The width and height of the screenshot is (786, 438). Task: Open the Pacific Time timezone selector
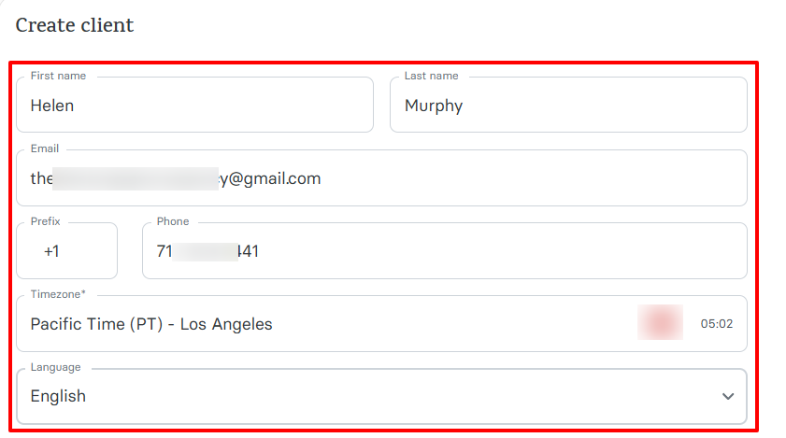click(327, 324)
